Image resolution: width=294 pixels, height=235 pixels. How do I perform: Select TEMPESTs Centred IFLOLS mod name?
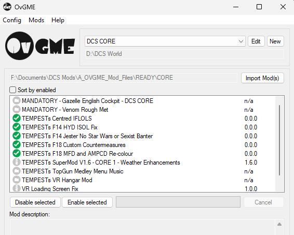pos(57,119)
